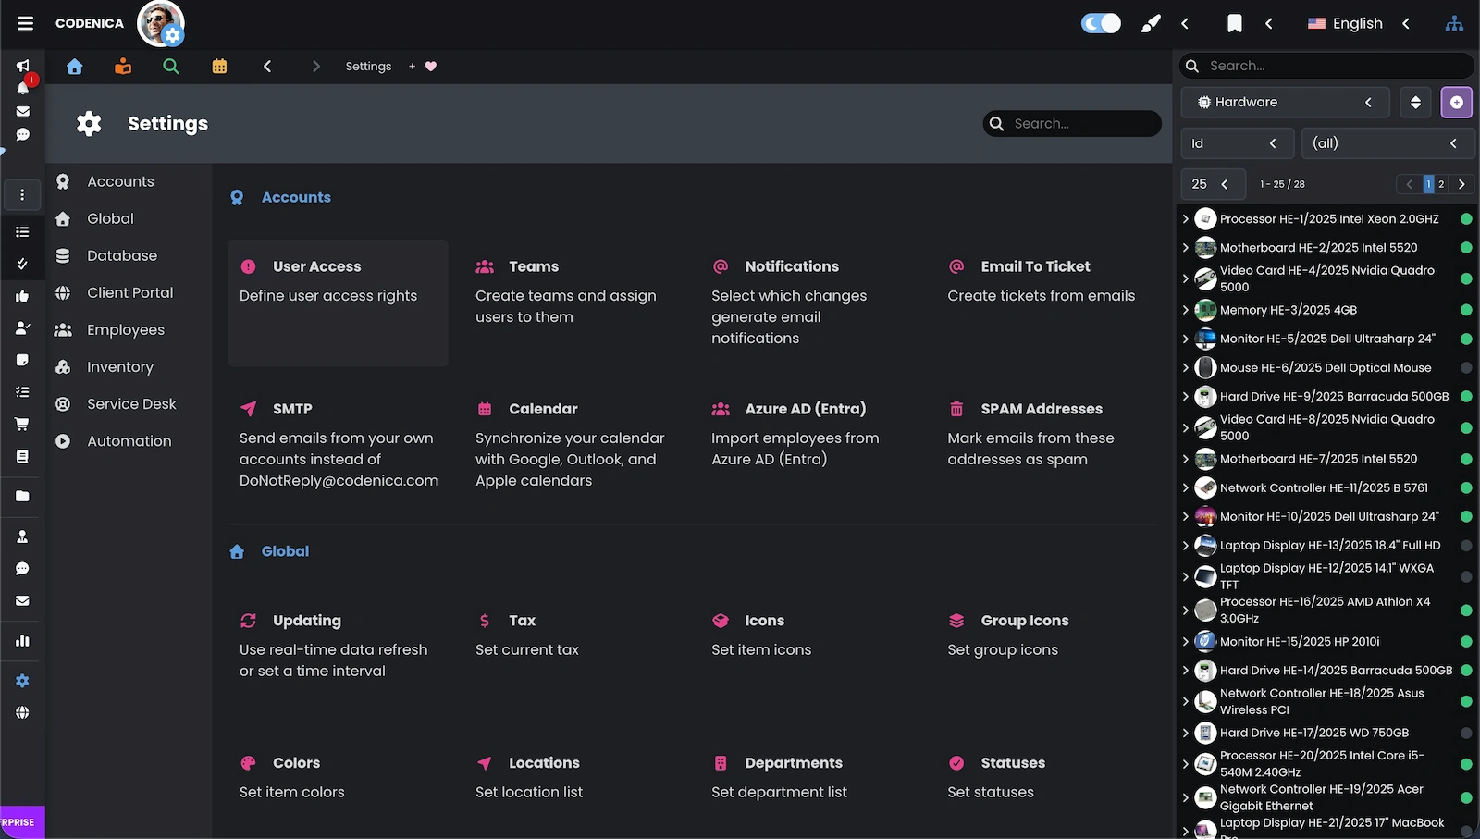This screenshot has width=1480, height=839.
Task: Select the shopping cart icon in left sidebar
Action: click(22, 424)
